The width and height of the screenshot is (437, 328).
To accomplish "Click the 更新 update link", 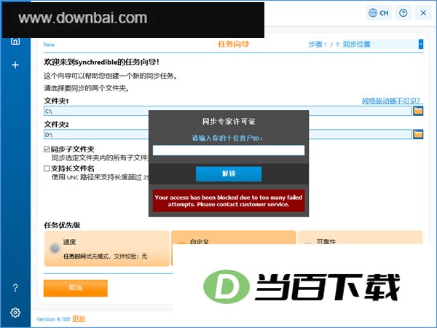I will point(79,319).
